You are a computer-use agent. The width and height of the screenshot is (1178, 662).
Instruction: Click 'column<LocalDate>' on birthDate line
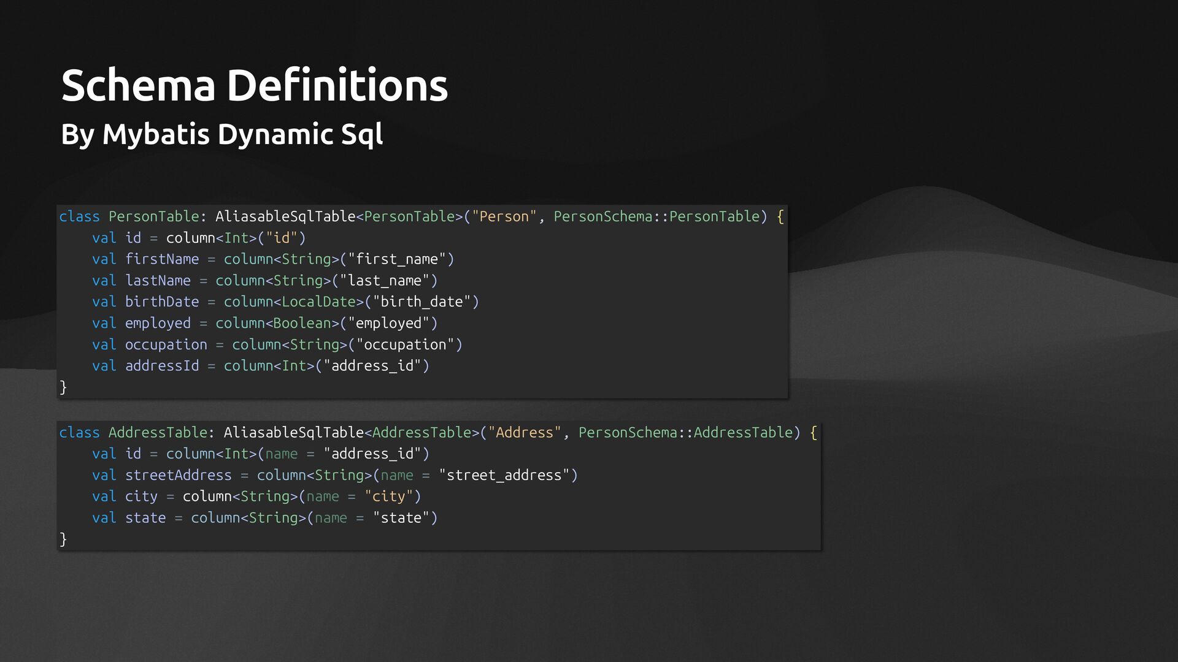(x=293, y=302)
